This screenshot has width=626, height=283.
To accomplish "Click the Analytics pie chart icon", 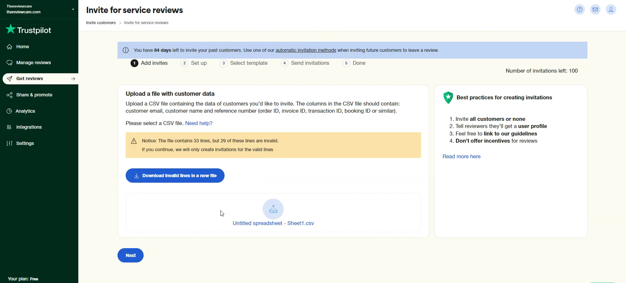I will pos(9,111).
